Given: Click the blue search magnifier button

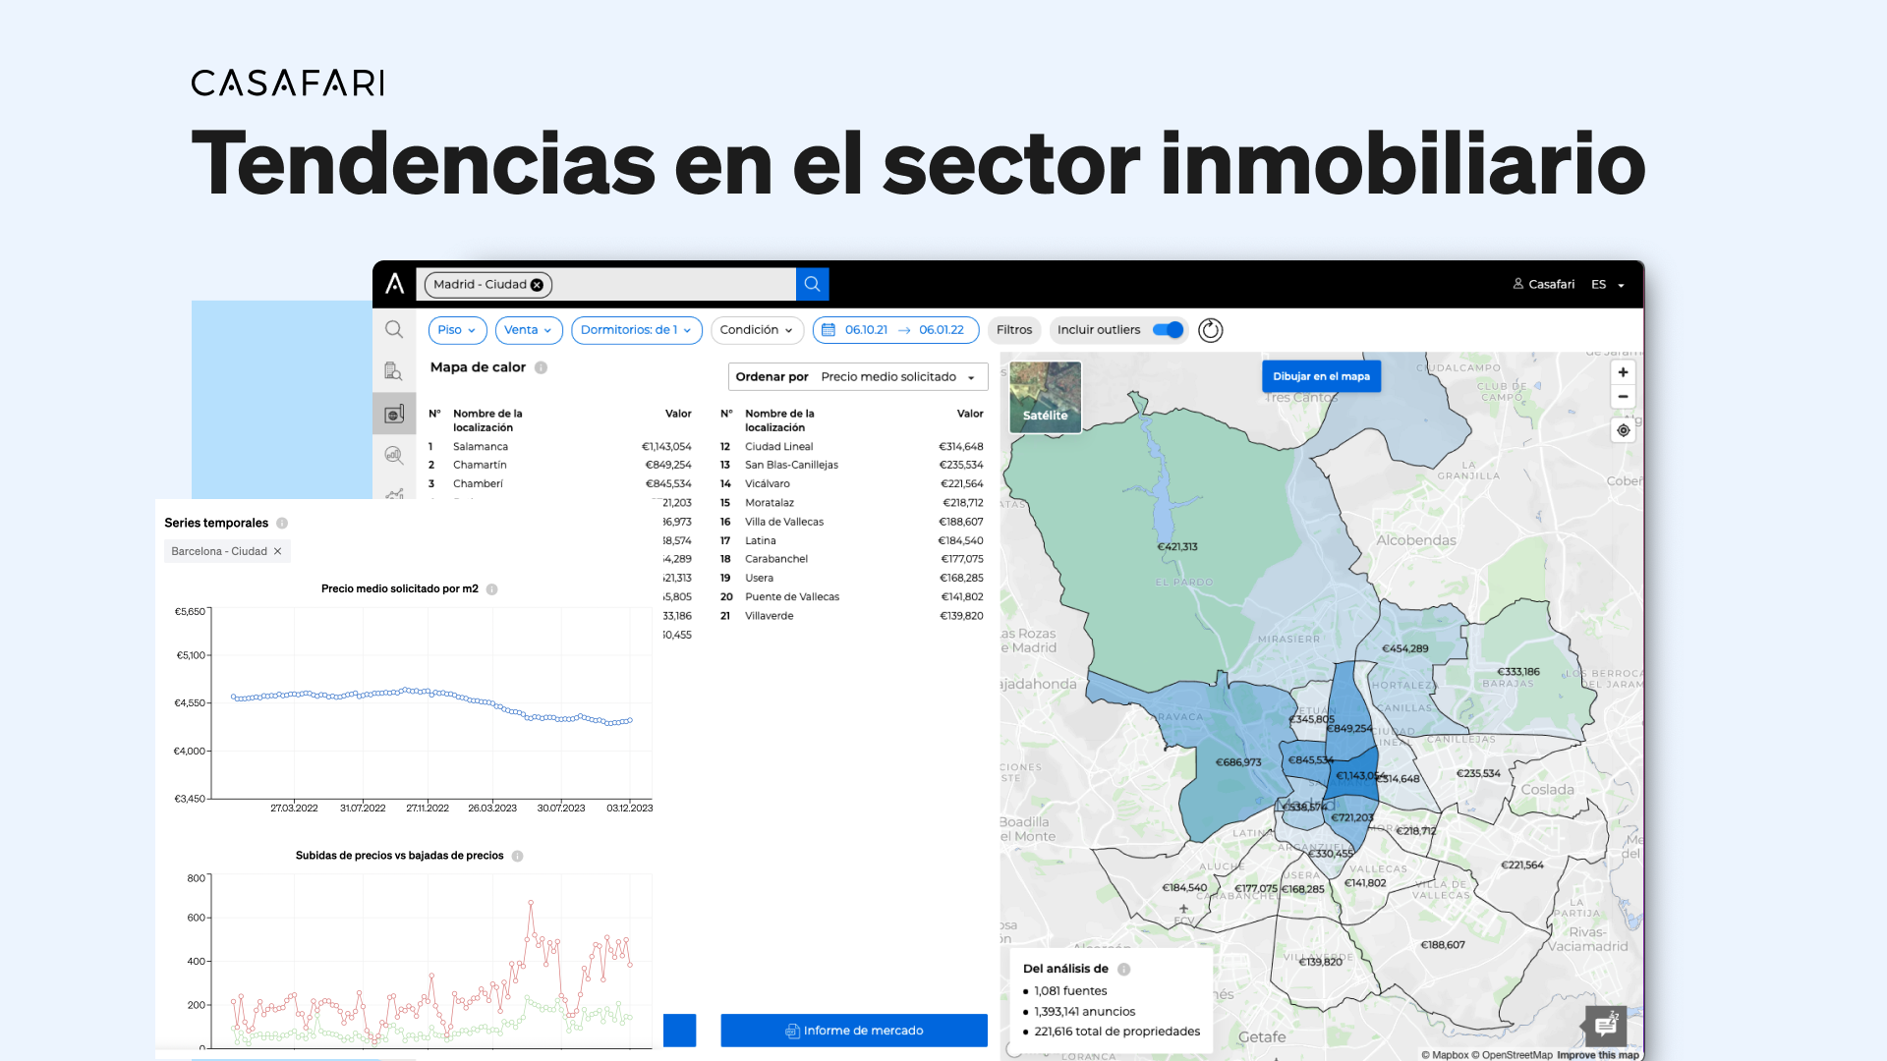Looking at the screenshot, I should coord(812,284).
